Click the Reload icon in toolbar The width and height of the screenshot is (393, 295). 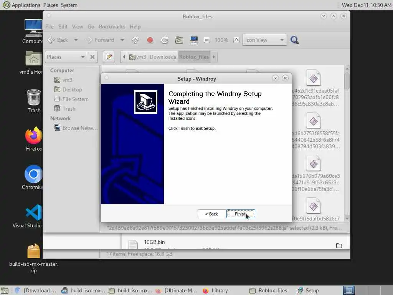click(165, 40)
